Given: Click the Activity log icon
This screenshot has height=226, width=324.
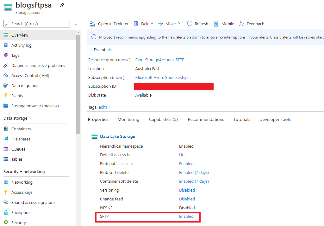Looking at the screenshot, I should (6, 45).
